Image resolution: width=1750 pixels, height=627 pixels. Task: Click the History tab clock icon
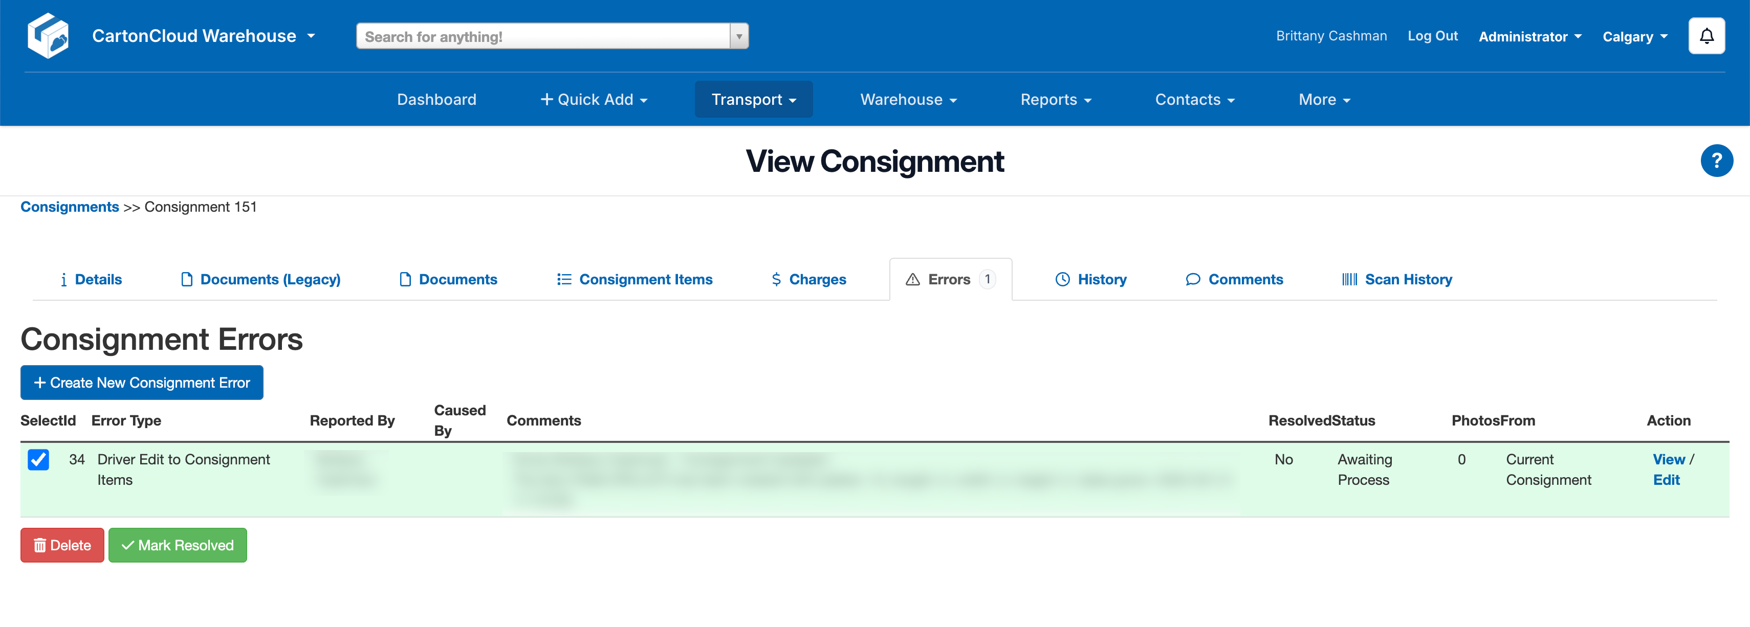point(1062,279)
